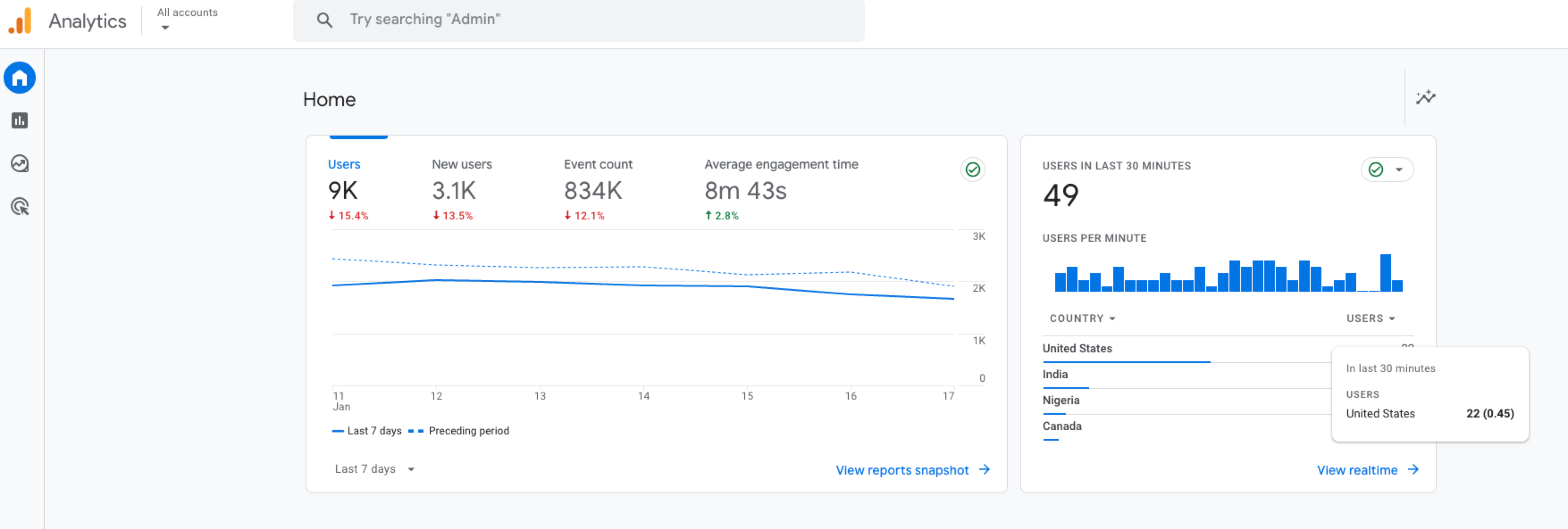Click the Google Analytics logo

20,21
